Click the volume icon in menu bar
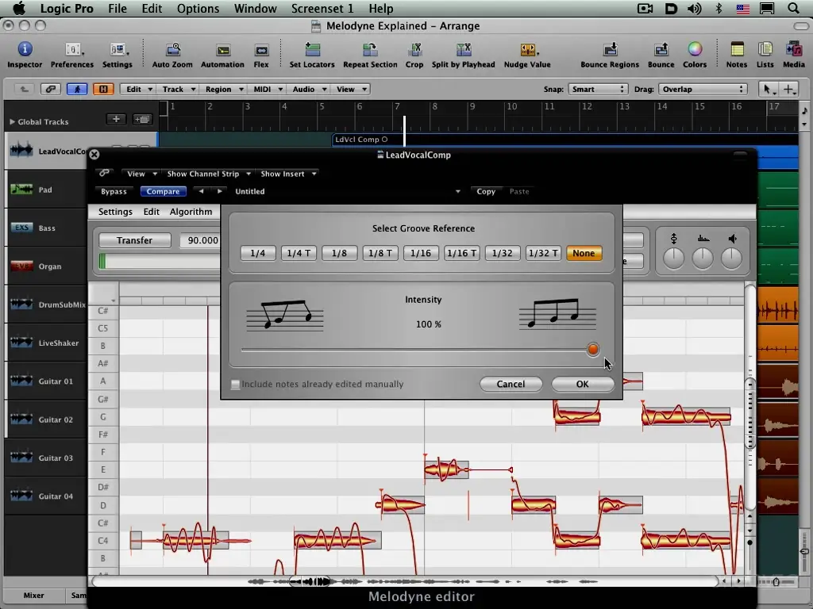This screenshot has height=609, width=813. pos(694,8)
